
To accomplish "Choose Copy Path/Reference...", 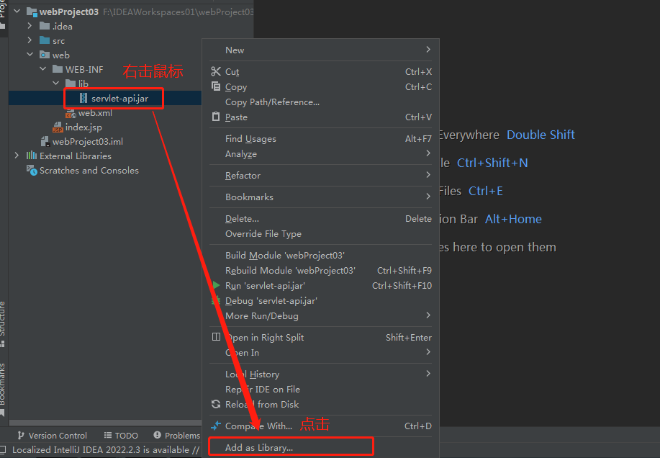I will (321, 102).
